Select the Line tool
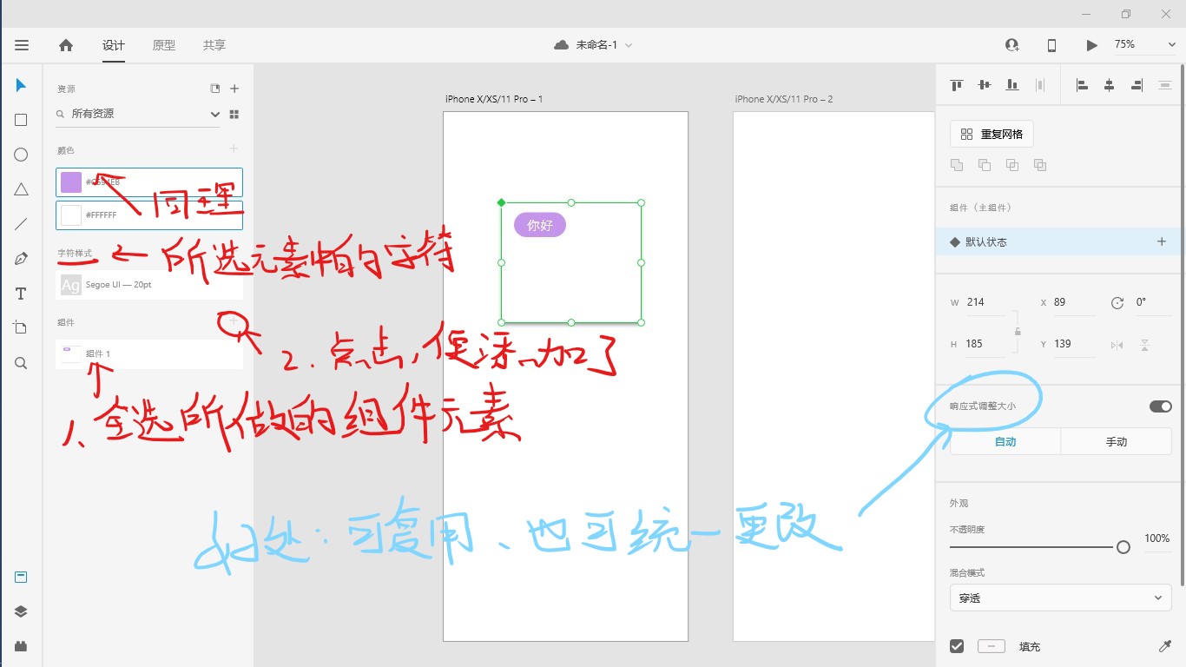Screen dimensions: 1186x667 coord(21,224)
